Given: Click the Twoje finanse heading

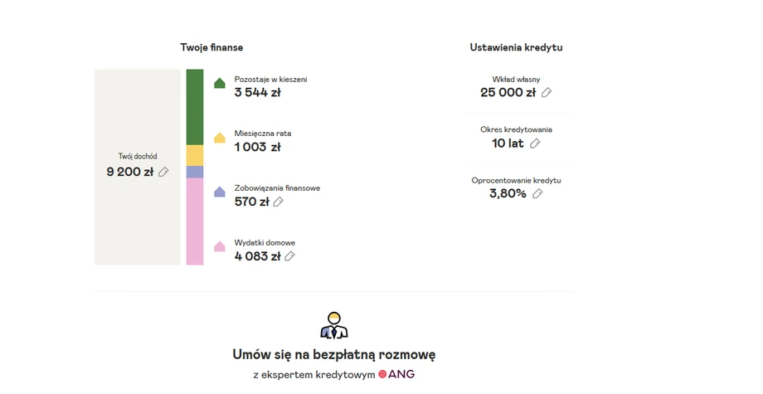Looking at the screenshot, I should point(211,47).
